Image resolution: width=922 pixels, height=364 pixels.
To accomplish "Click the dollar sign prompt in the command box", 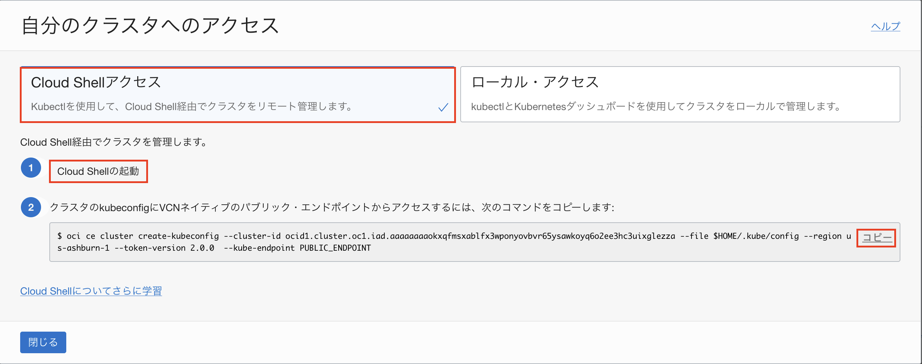I will pyautogui.click(x=60, y=236).
